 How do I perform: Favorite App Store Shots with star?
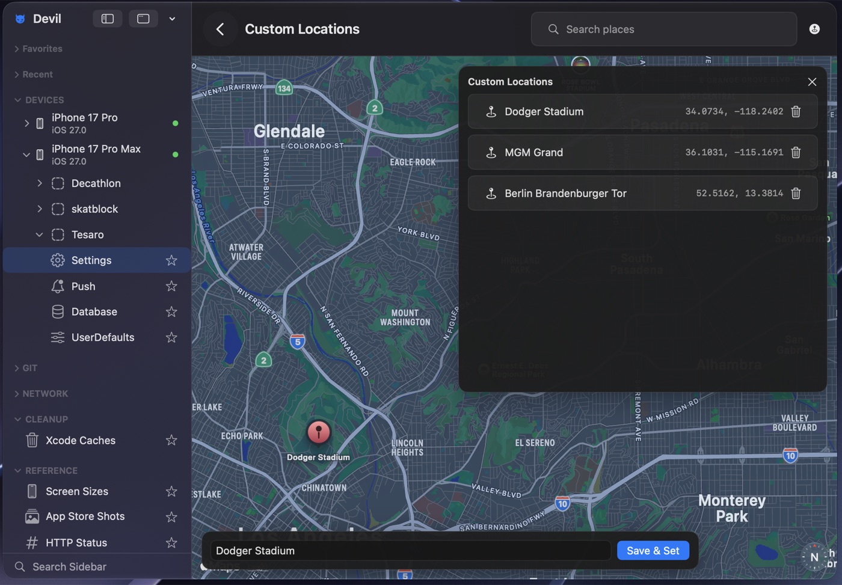(x=171, y=516)
